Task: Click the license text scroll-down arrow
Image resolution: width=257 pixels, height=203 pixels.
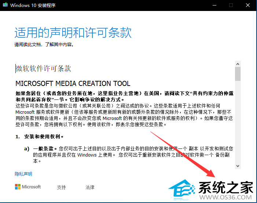Action: [x=238, y=166]
